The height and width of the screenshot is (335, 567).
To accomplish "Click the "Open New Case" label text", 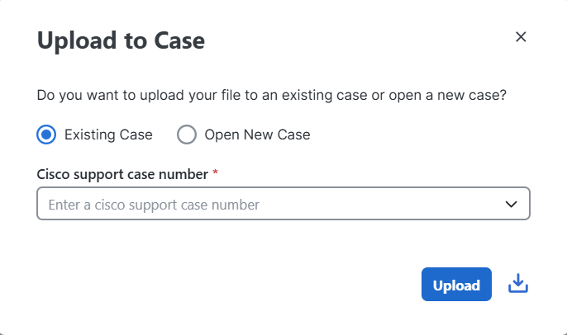I will tap(257, 134).
